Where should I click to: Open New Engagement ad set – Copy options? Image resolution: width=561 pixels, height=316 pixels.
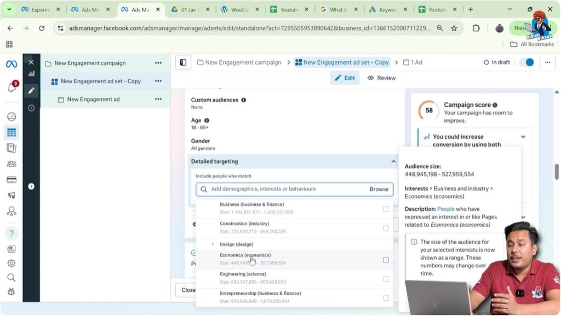(158, 81)
